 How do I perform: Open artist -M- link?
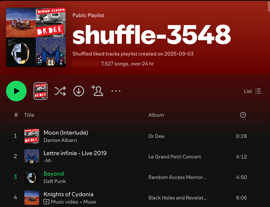pyautogui.click(x=48, y=161)
